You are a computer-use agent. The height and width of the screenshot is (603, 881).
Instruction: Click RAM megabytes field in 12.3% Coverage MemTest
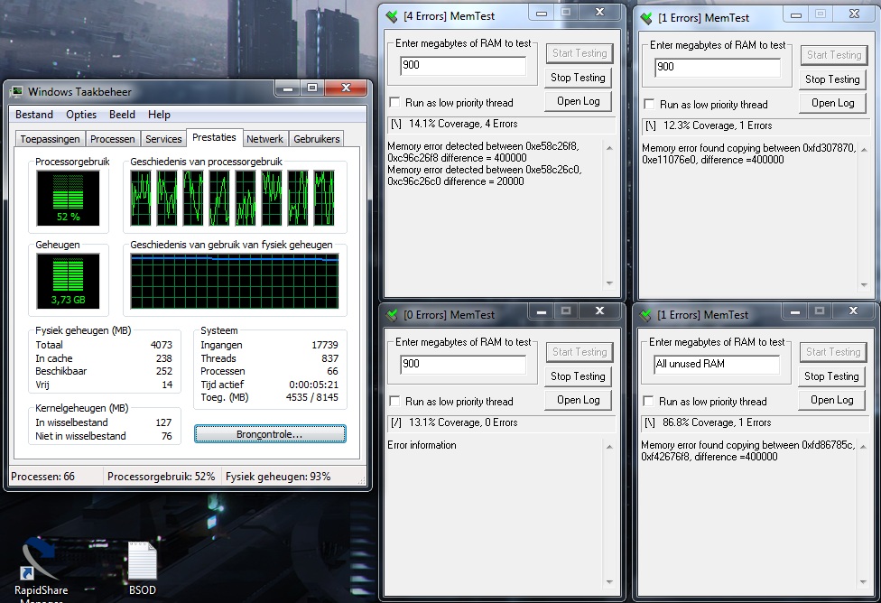tap(718, 67)
